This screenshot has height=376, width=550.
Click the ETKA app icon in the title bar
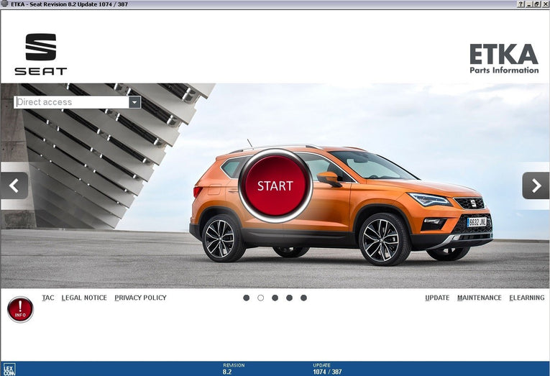point(5,4)
